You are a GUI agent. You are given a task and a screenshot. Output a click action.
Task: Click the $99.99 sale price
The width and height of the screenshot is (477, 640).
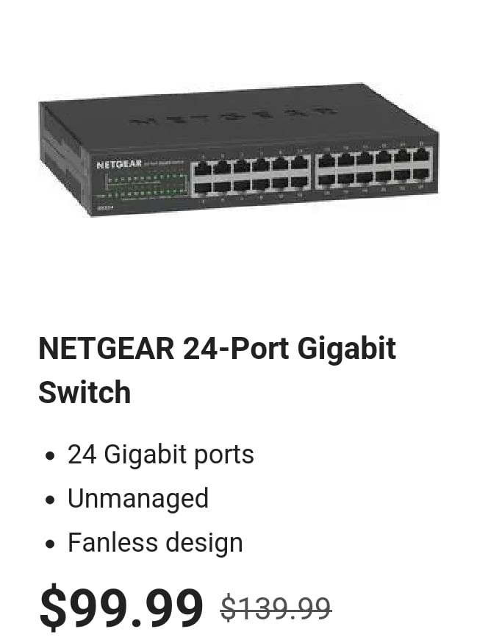121,608
